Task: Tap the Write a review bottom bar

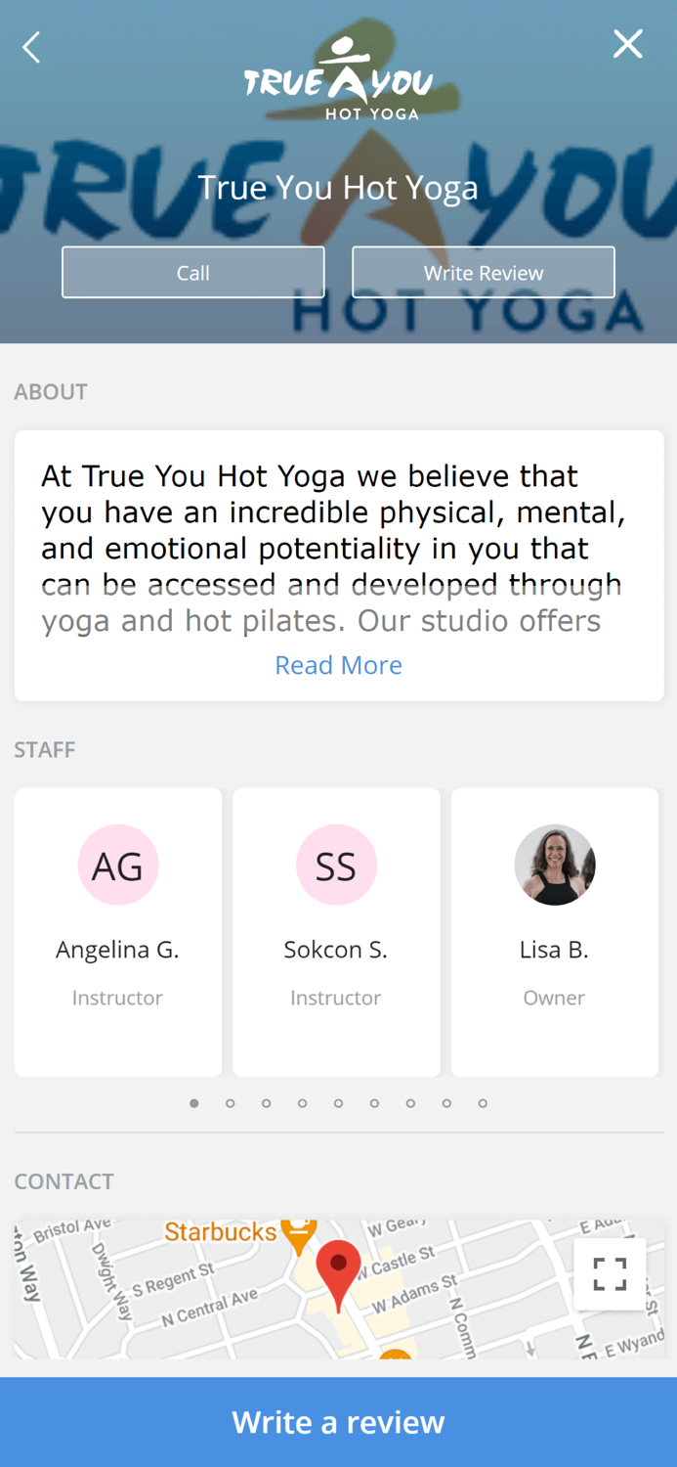Action: coord(338,1421)
